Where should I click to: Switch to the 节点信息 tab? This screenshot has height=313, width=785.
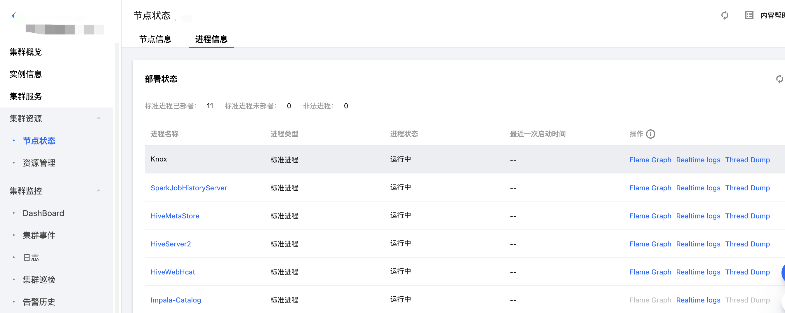click(x=155, y=39)
